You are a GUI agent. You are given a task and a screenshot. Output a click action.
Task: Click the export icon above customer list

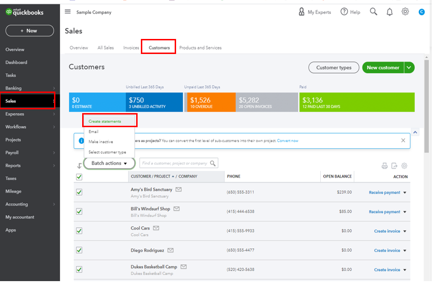click(394, 166)
